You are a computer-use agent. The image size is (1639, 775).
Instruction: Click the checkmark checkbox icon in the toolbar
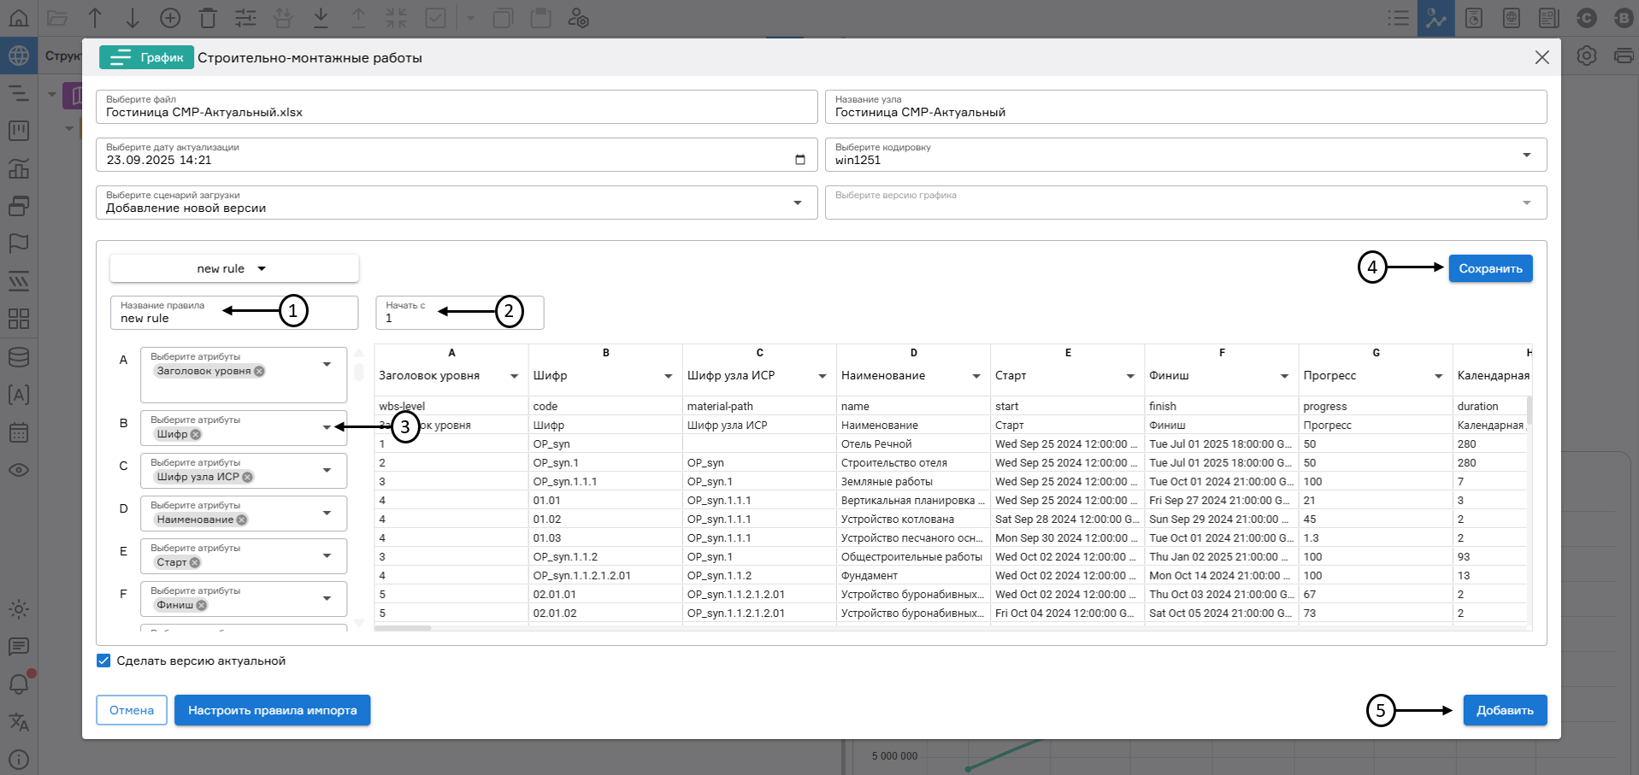click(x=436, y=17)
